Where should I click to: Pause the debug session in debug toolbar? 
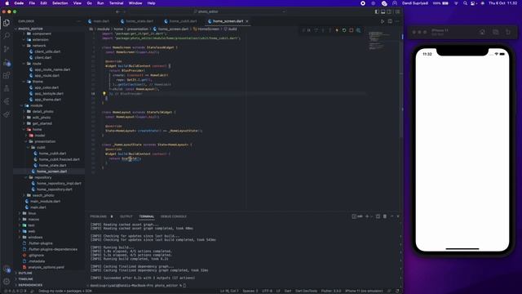(x=309, y=30)
